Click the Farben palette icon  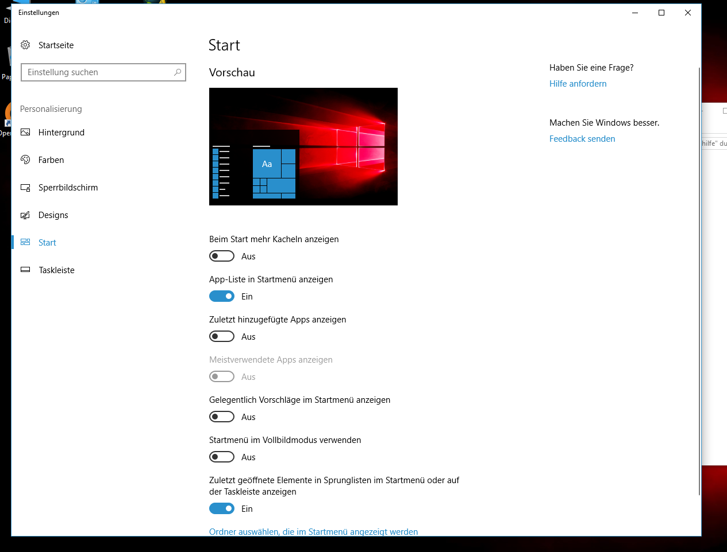click(x=25, y=160)
